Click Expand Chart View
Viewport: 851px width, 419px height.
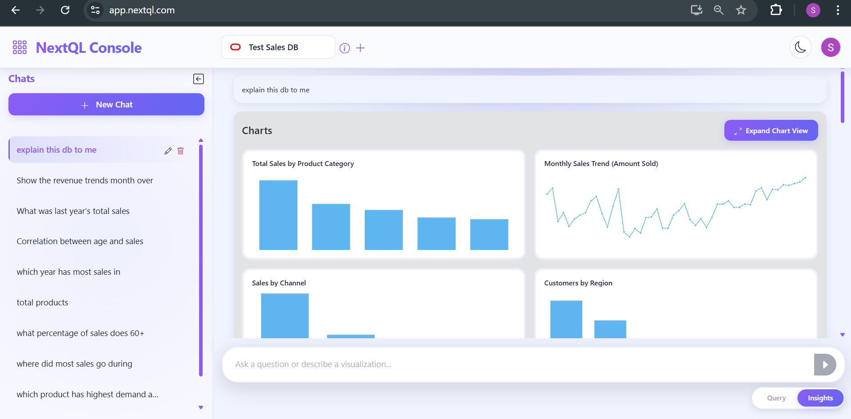(x=771, y=130)
